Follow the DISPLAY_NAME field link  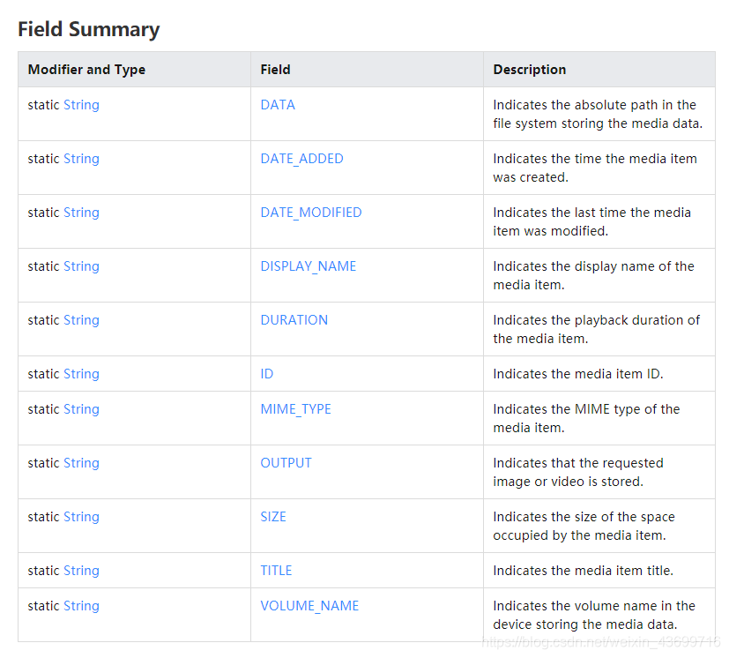[308, 266]
